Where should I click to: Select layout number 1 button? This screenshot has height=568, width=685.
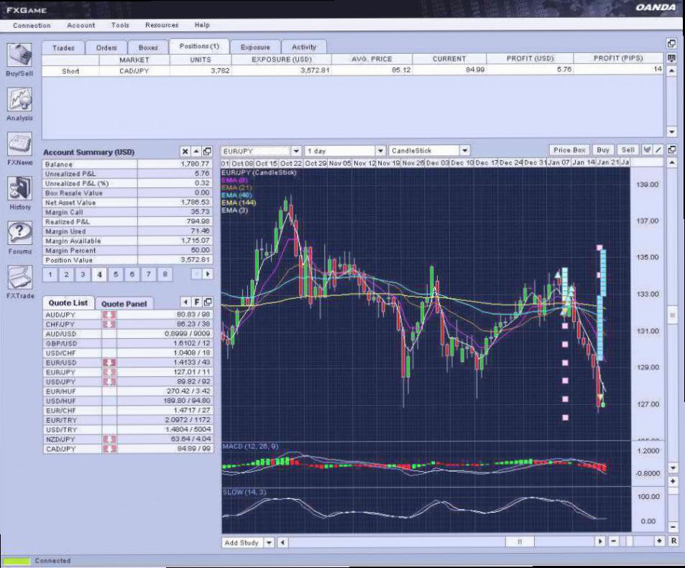(50, 274)
